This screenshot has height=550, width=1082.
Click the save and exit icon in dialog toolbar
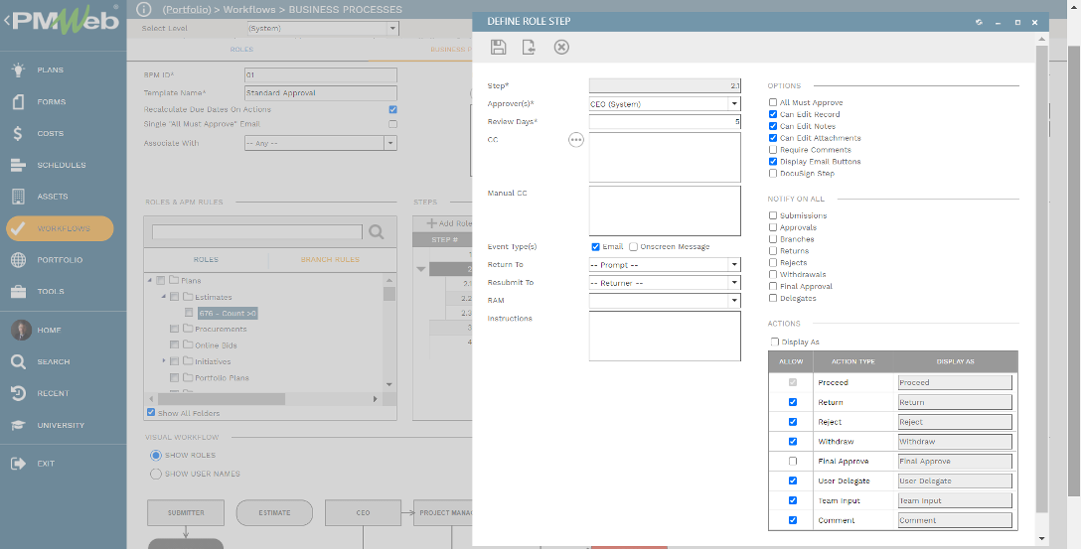click(529, 47)
